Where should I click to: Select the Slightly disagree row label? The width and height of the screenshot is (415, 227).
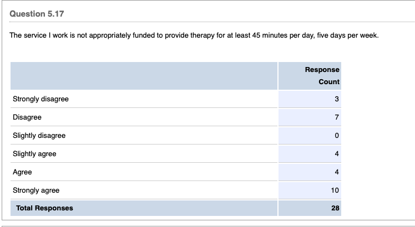coord(39,136)
